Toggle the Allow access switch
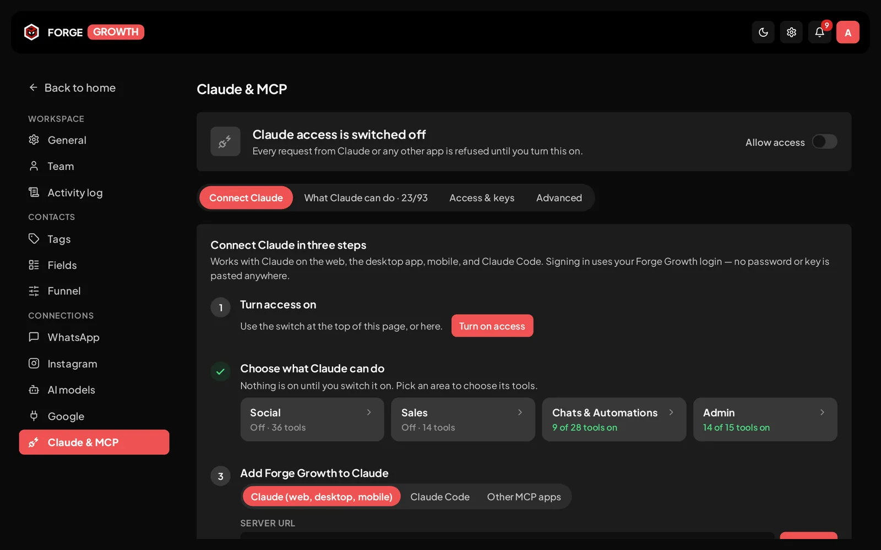Screen dimensions: 881x550 [x=825, y=142]
